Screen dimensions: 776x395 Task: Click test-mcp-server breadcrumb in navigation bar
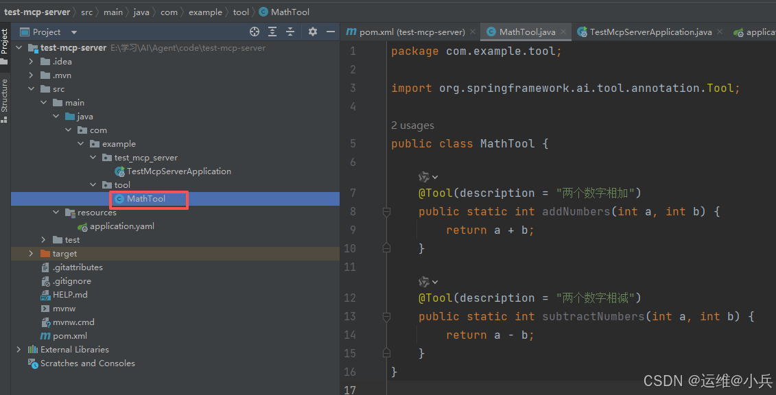36,12
